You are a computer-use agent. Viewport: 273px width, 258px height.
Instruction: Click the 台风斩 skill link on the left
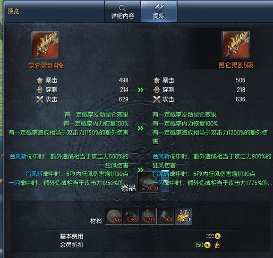coord(18,156)
